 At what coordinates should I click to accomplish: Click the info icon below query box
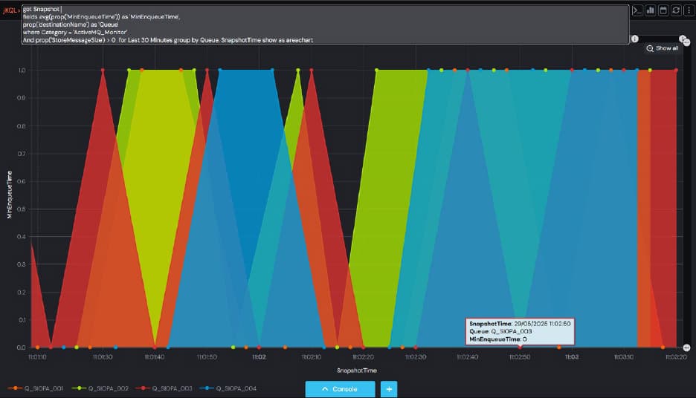pyautogui.click(x=635, y=39)
